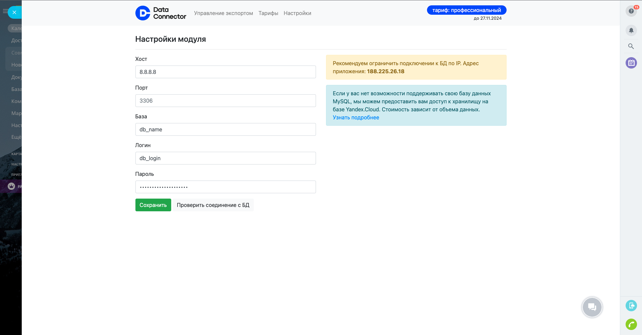Screen dimensions: 642x335
Task: Click the crown icon in left sidebar
Action: [11, 186]
